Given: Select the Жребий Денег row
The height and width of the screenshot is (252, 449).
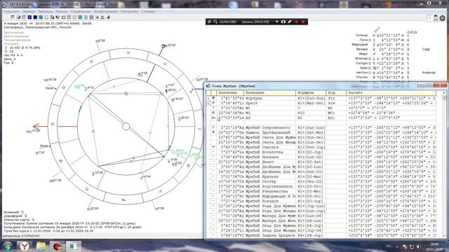Looking at the screenshot, I should (321, 162).
